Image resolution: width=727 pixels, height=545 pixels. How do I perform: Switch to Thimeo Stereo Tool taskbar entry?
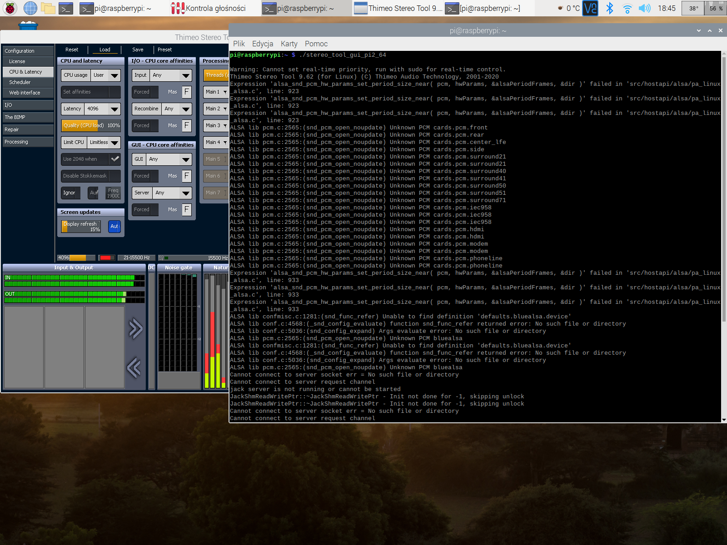tap(398, 8)
